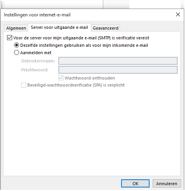Click the Wachtwoord input field
The width and height of the screenshot is (185, 191).
point(118,70)
